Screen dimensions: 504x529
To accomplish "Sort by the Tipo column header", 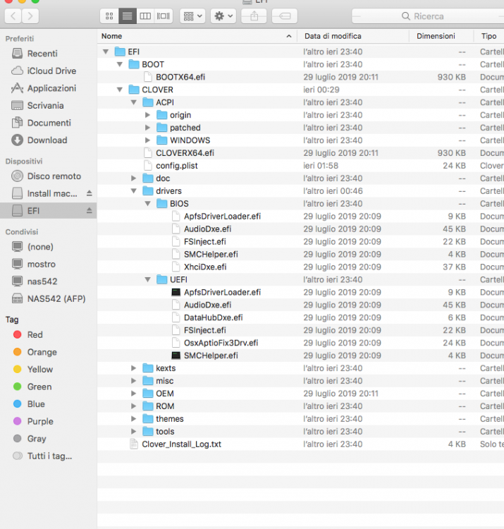I will [488, 36].
